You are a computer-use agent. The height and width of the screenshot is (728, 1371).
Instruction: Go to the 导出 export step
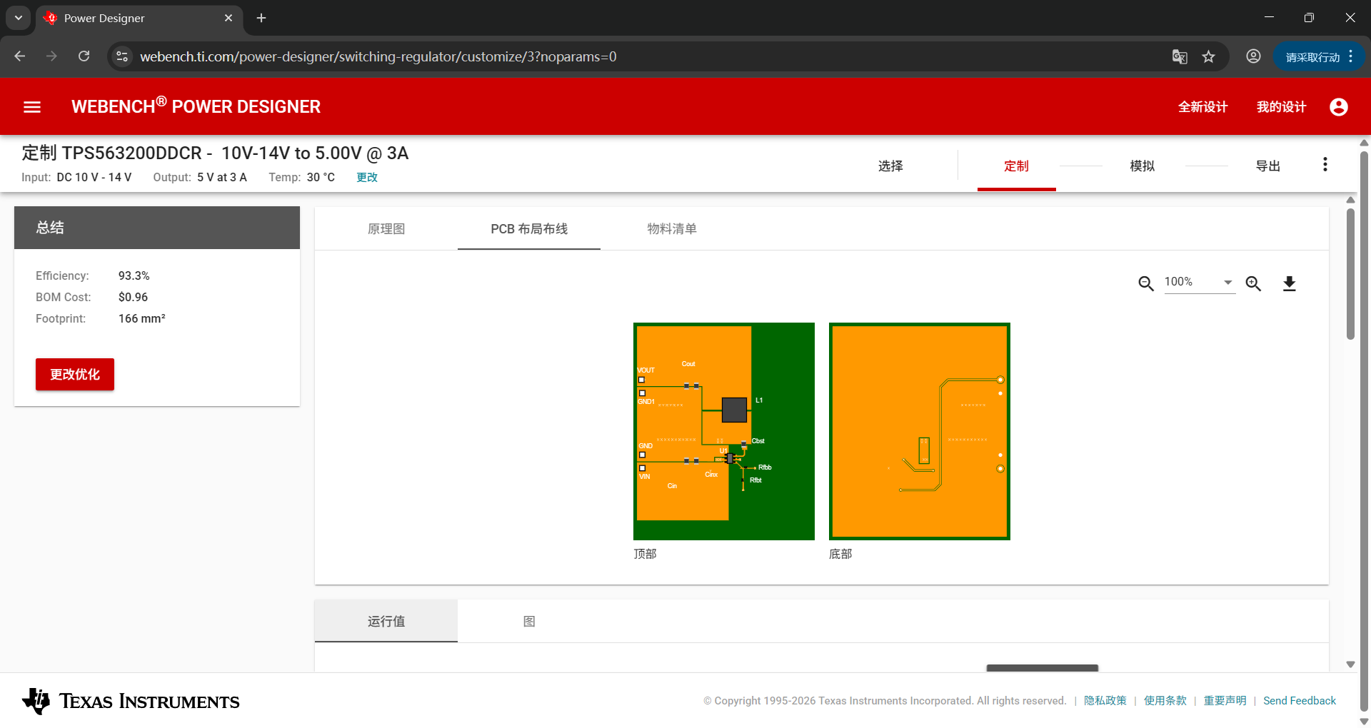tap(1268, 166)
